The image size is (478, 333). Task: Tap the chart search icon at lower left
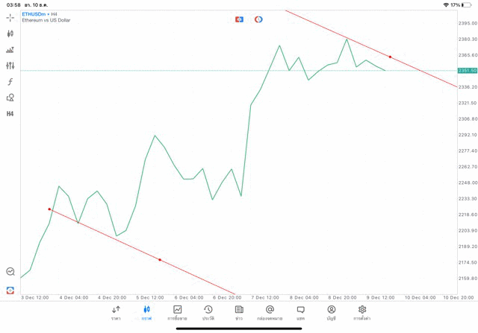pyautogui.click(x=10, y=272)
